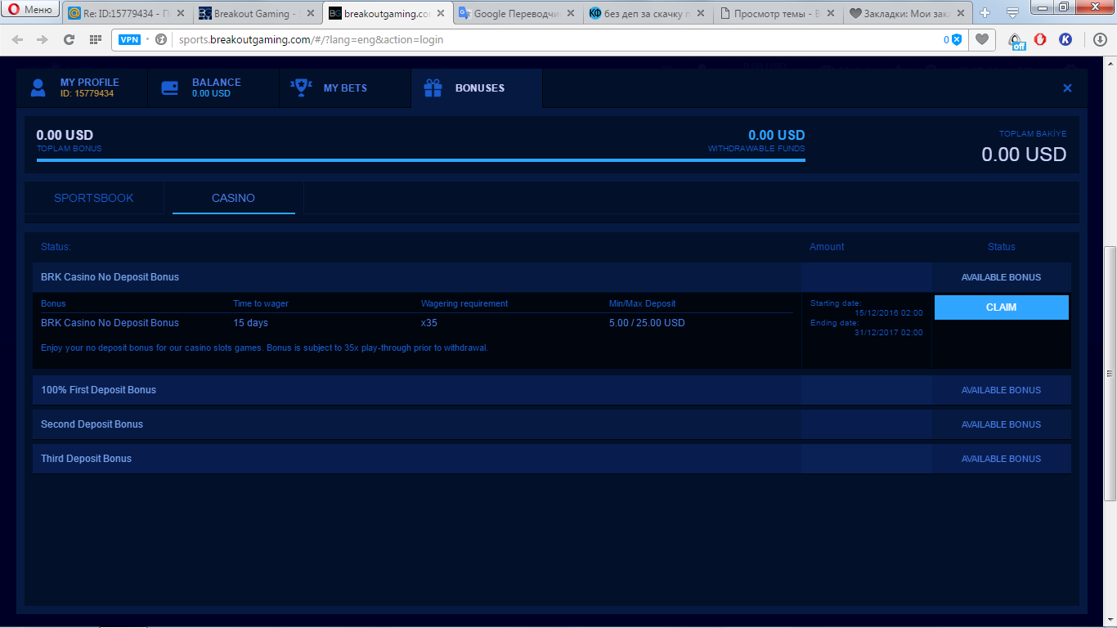Close the Просмотр темы tab
1117x628 pixels.
[832, 13]
